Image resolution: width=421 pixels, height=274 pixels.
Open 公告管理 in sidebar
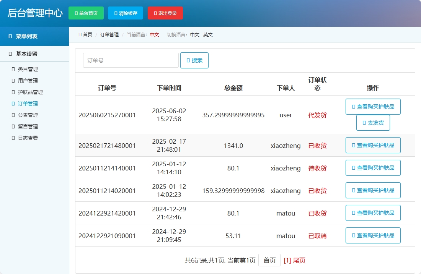28,115
